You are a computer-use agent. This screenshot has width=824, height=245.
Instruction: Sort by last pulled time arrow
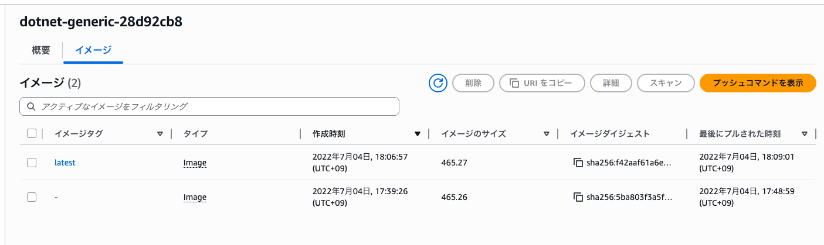click(804, 134)
